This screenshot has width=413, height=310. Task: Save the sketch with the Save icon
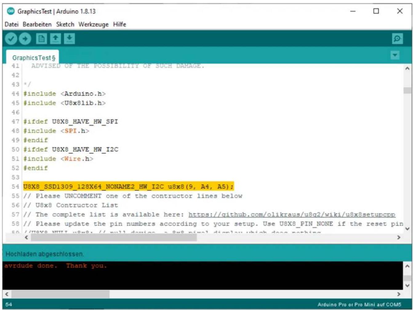pos(70,39)
